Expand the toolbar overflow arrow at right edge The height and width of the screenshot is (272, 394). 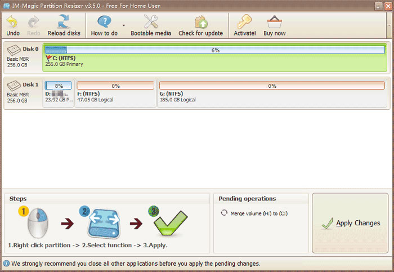click(x=389, y=25)
